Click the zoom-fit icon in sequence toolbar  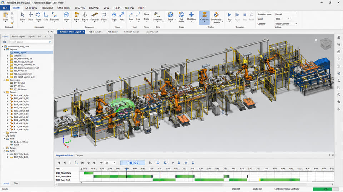pos(158,163)
